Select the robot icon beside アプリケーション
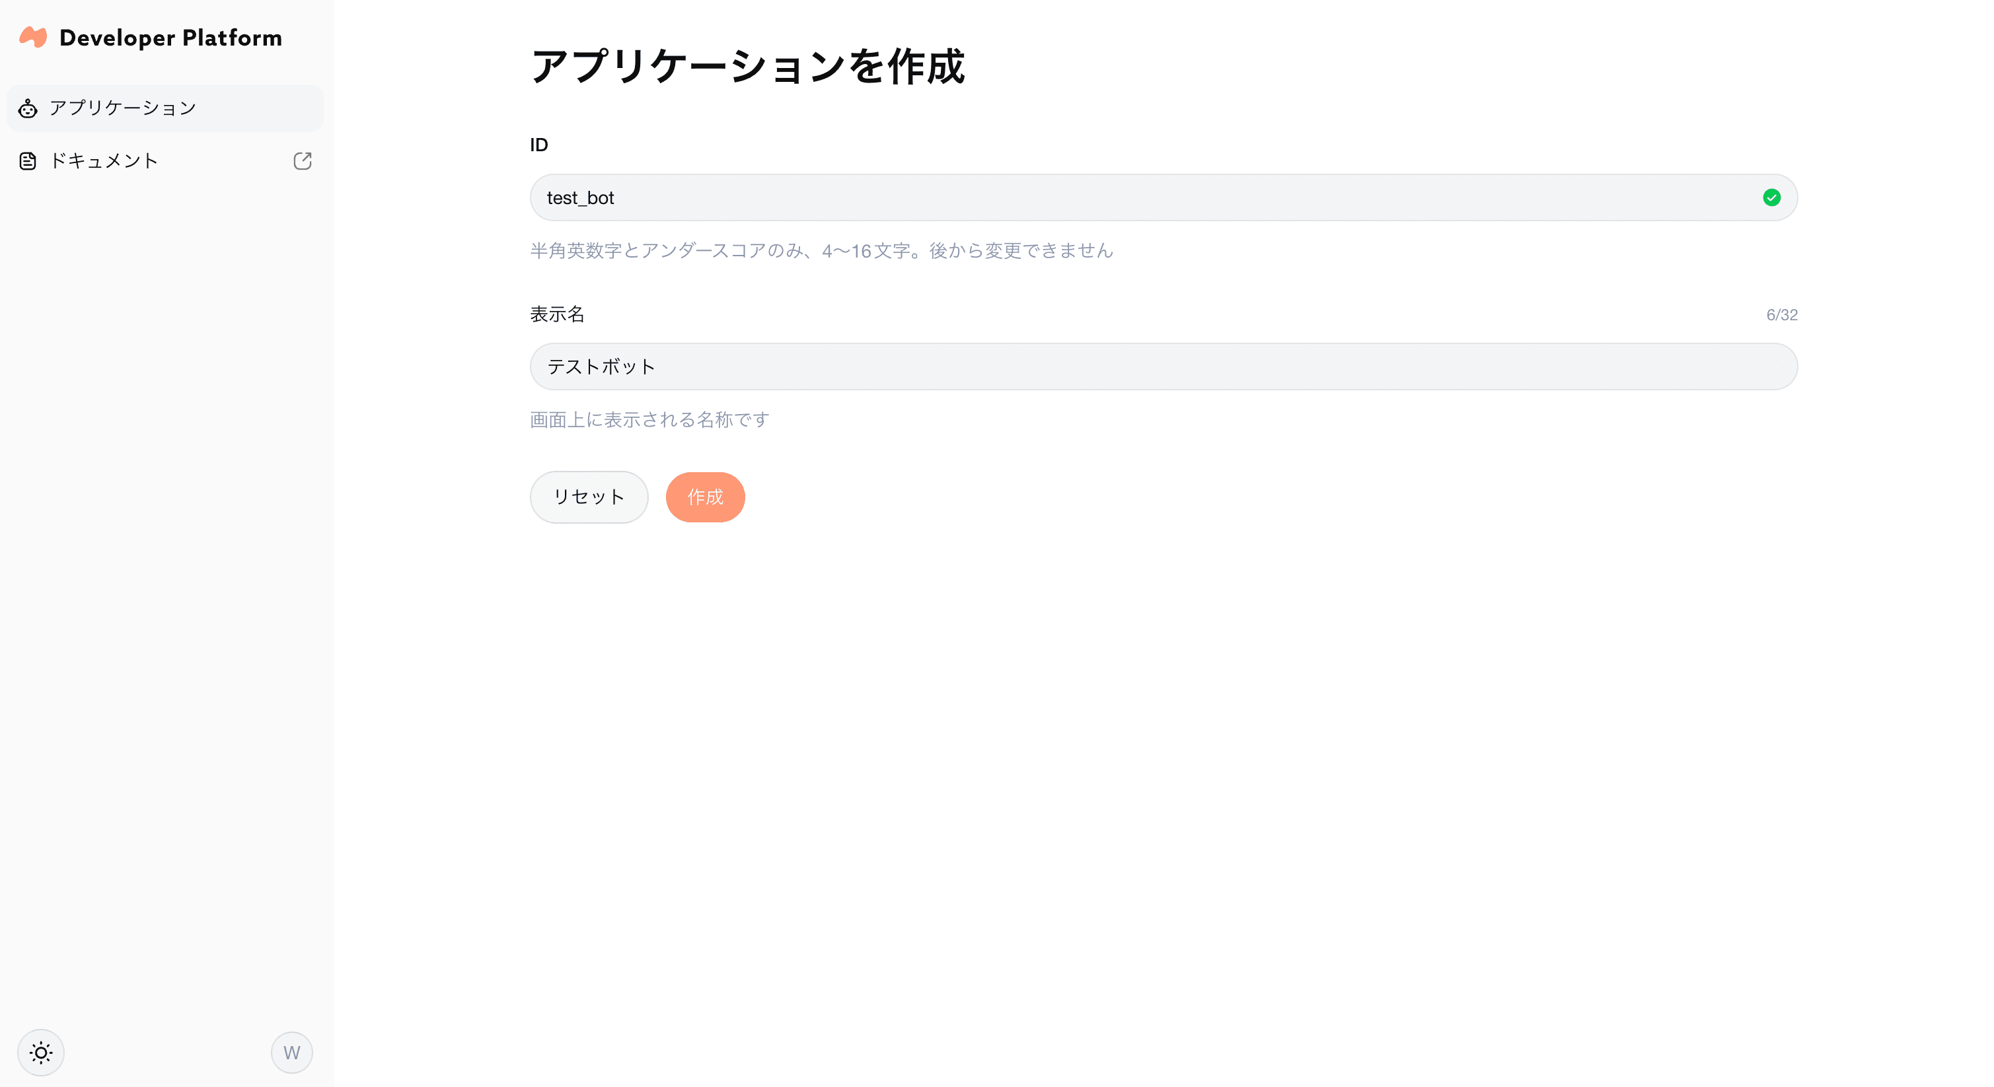This screenshot has width=1994, height=1087. tap(28, 108)
